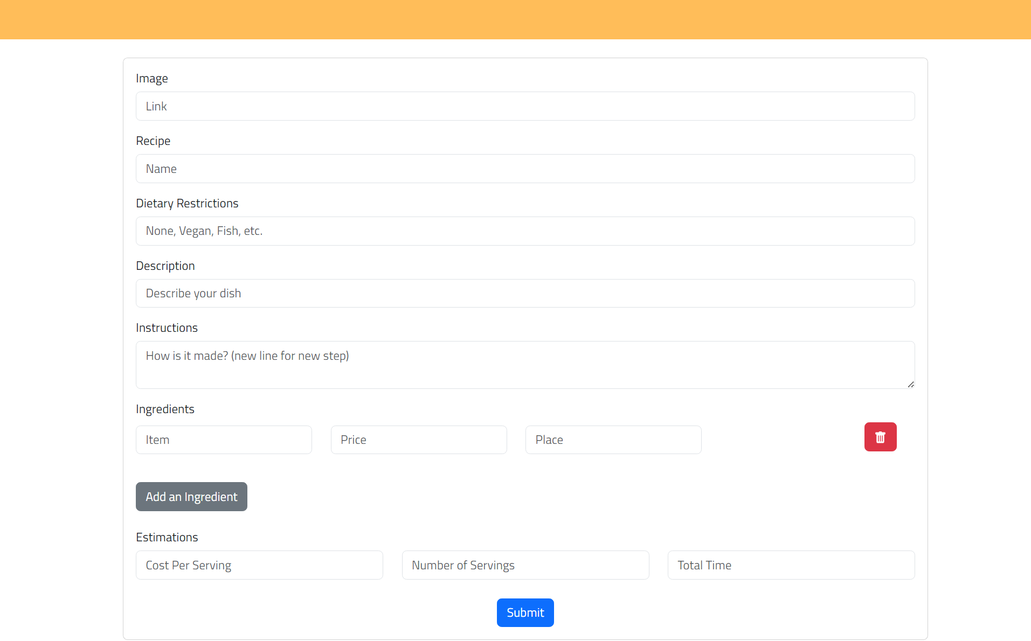
Task: Submit the recipe form
Action: pyautogui.click(x=525, y=612)
